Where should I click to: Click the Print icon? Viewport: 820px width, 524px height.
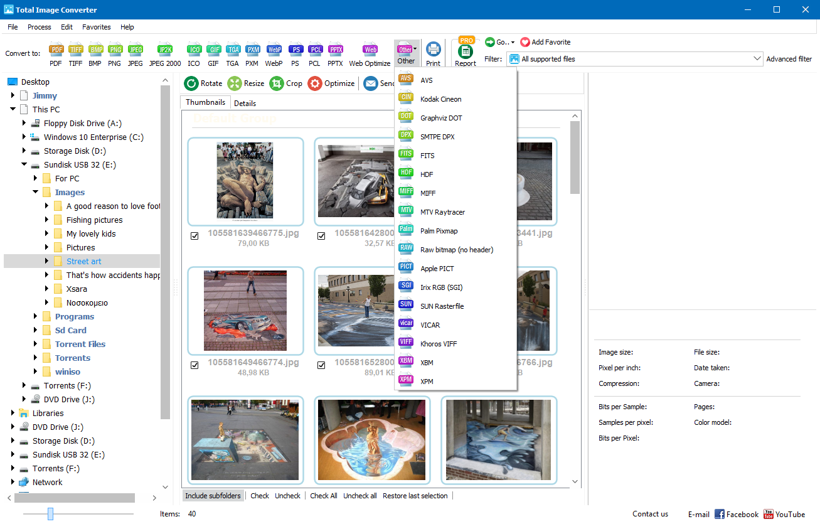(x=433, y=55)
